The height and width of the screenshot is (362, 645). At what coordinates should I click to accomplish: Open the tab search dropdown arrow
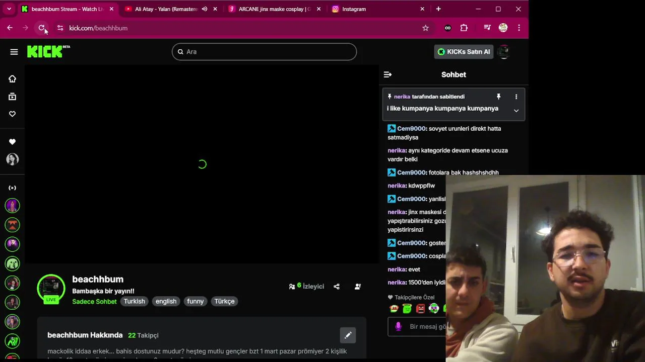[9, 9]
